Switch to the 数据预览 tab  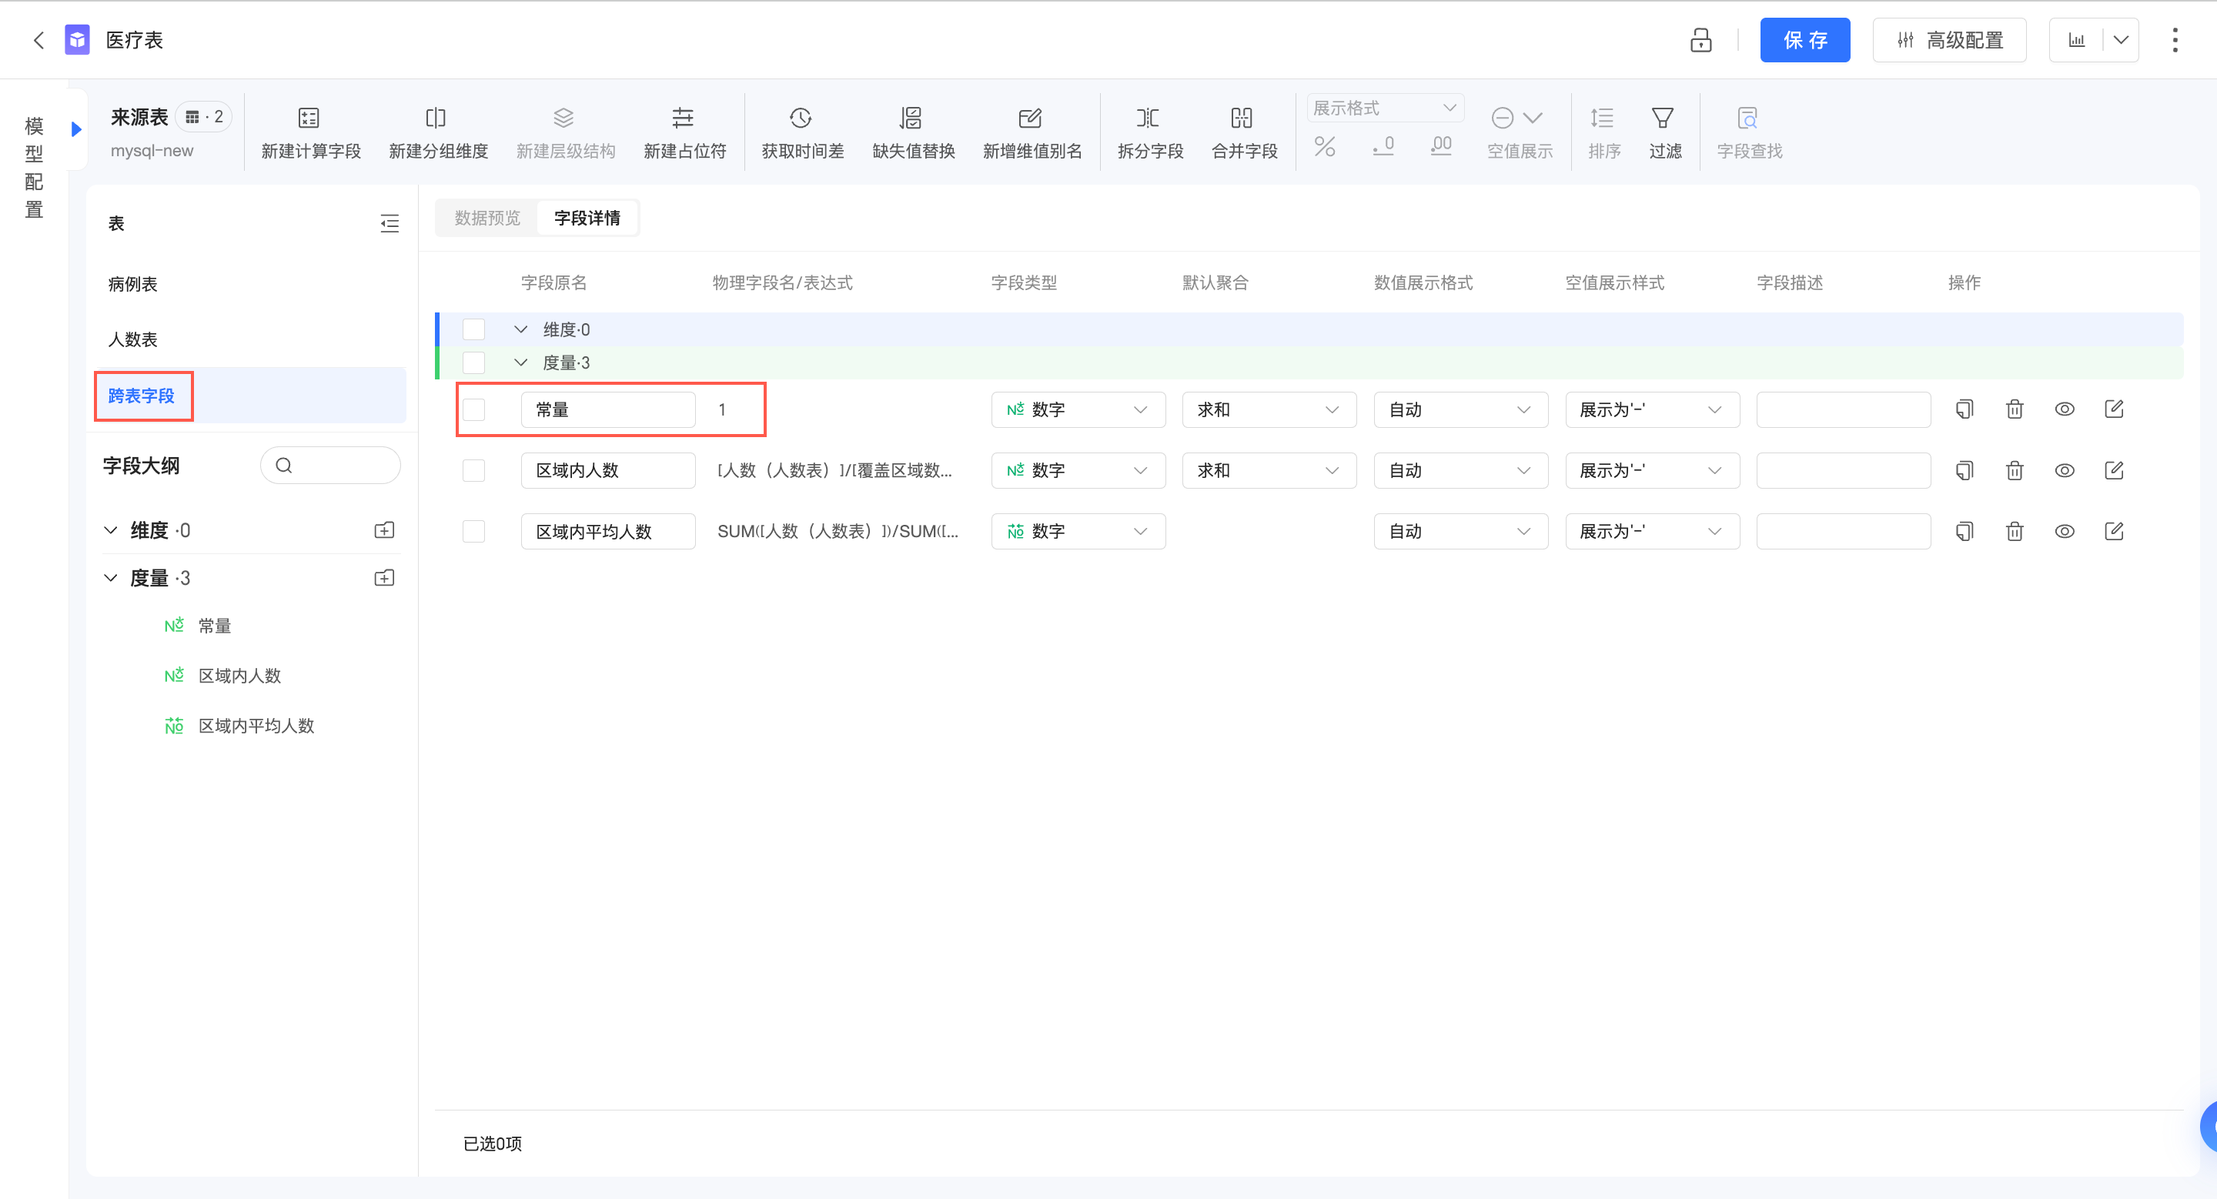point(487,219)
